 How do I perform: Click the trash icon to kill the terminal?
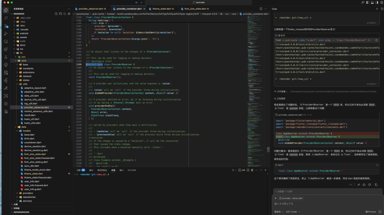[252, 170]
